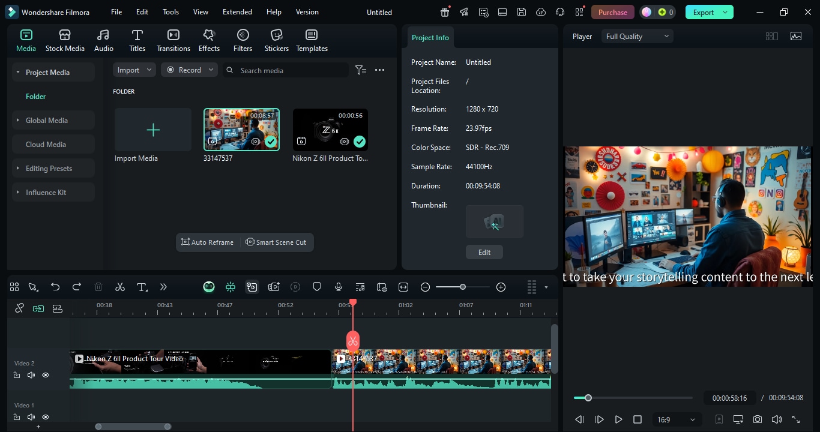Screen dimensions: 820x432
Task: Switch to the Titles panel
Action: (x=137, y=40)
